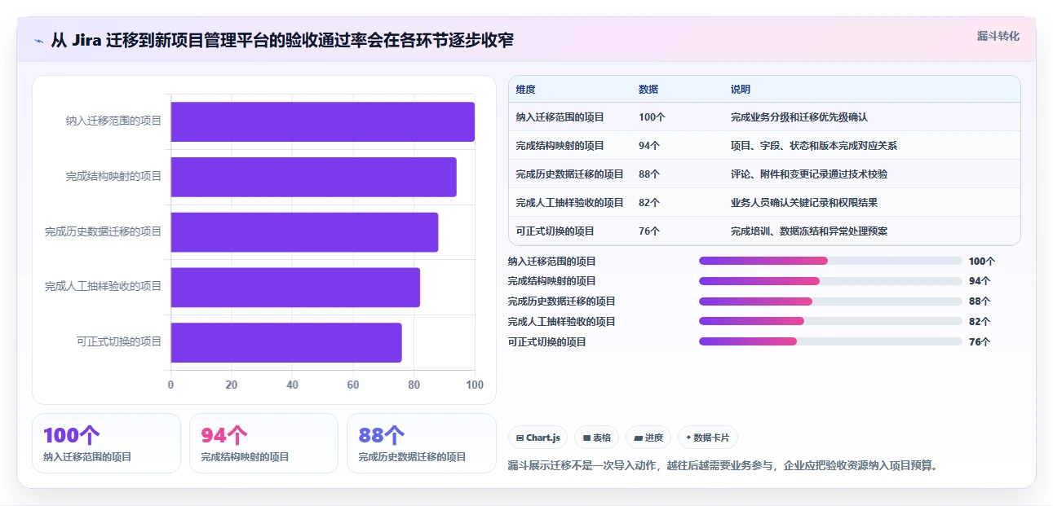
Task: Click the 纳入迁移范围的项目 progress bar showing 100个
Action: pos(830,261)
